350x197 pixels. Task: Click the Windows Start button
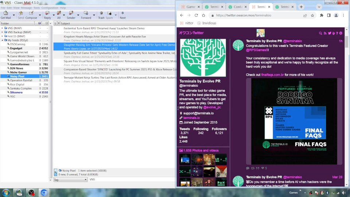coord(6,193)
